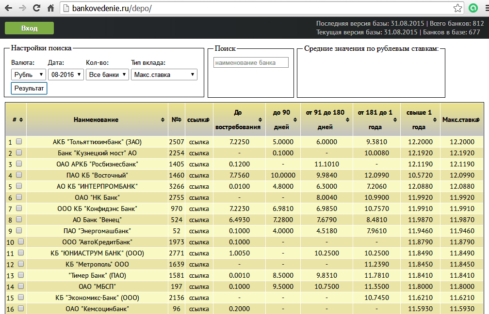Sort by № column arrows
The image size is (489, 314).
(179, 120)
